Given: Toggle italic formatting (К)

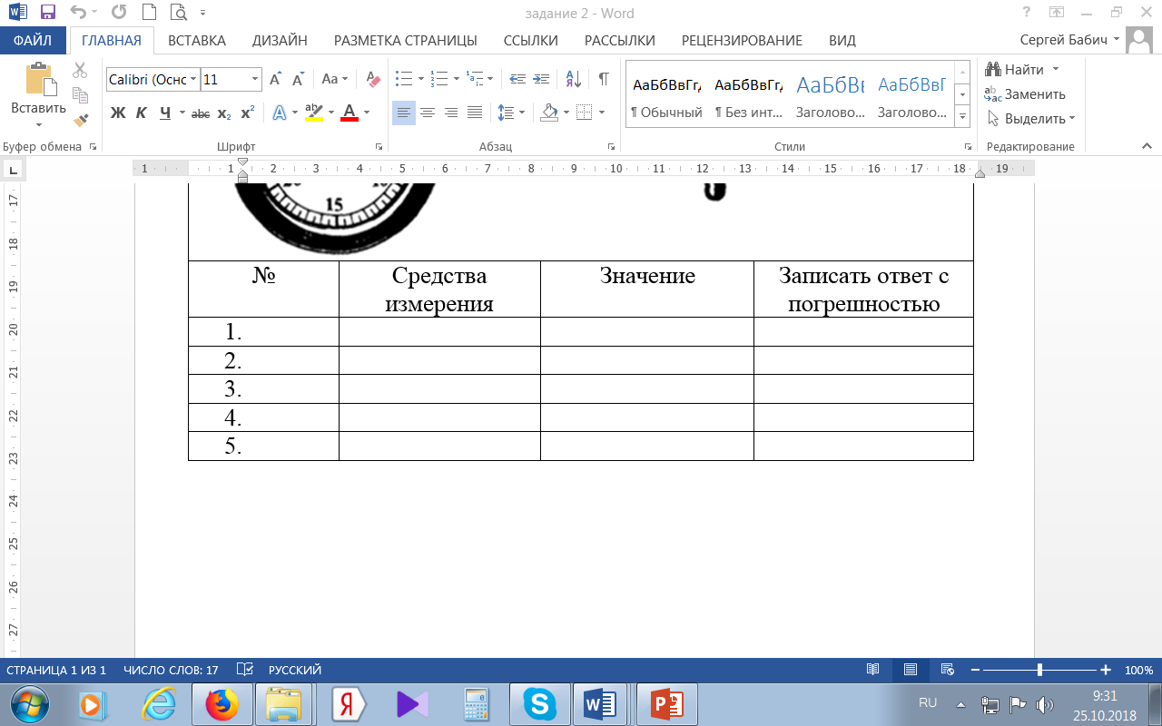Looking at the screenshot, I should click(141, 113).
